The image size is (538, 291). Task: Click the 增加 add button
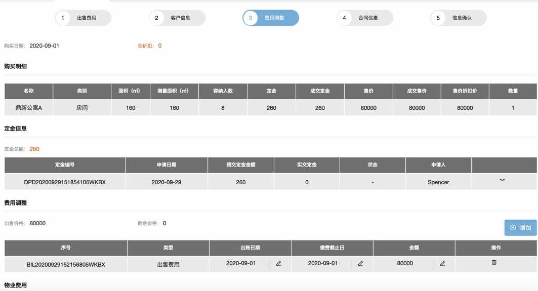(520, 228)
